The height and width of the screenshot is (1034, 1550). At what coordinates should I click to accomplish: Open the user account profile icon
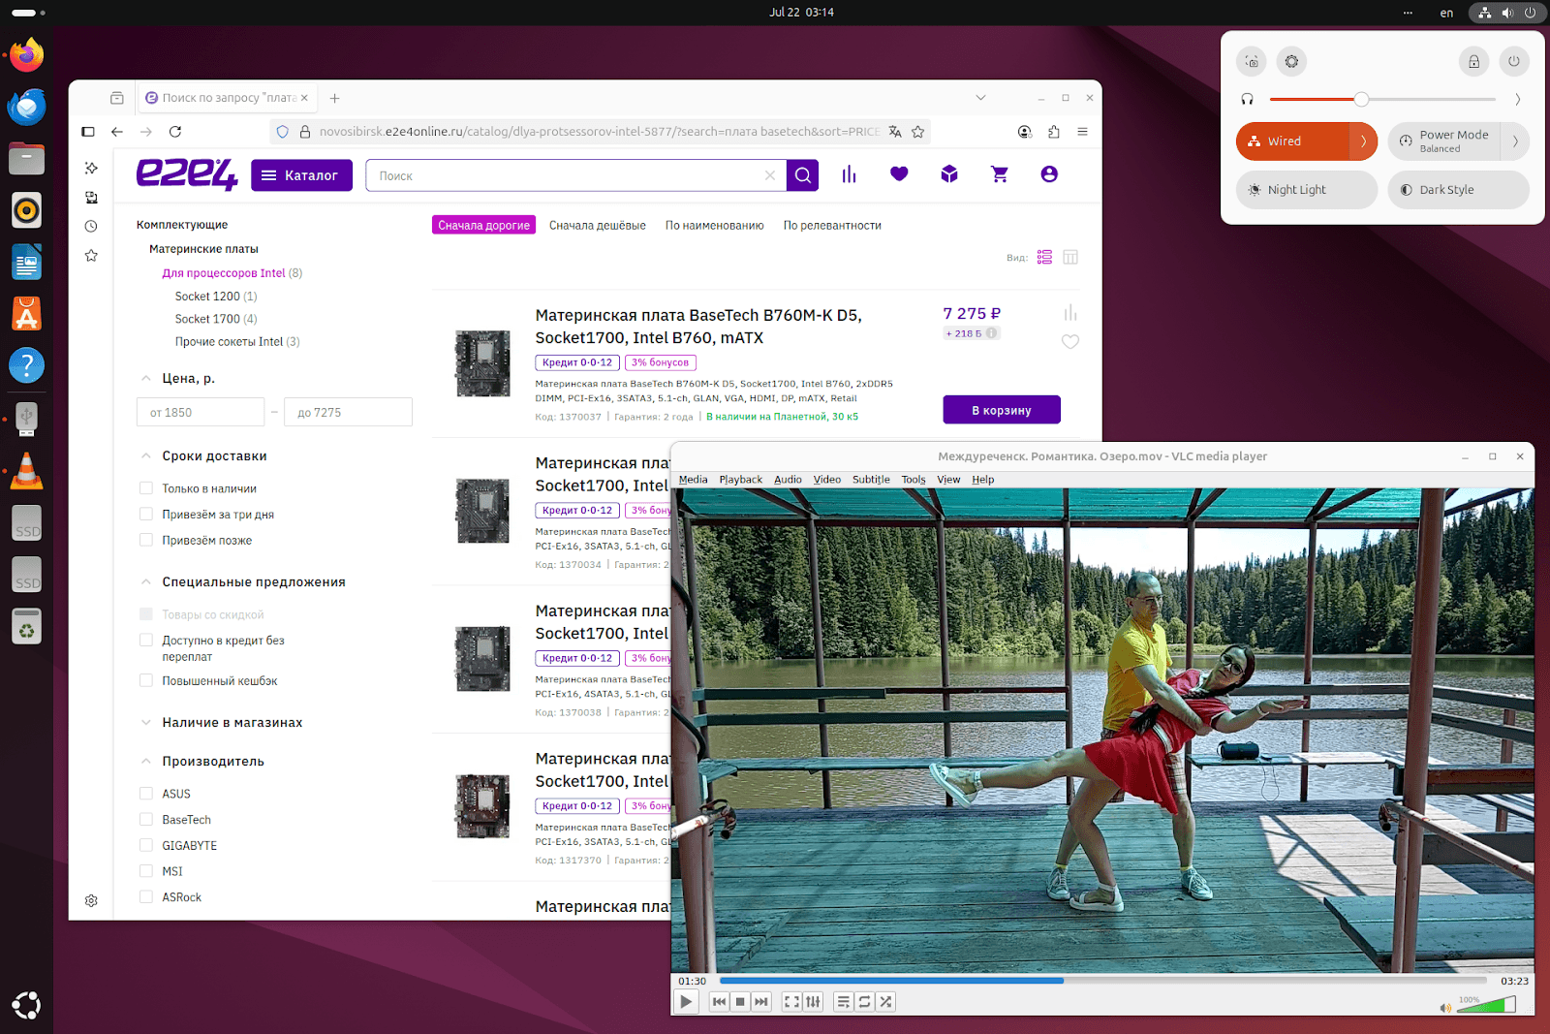[1049, 174]
